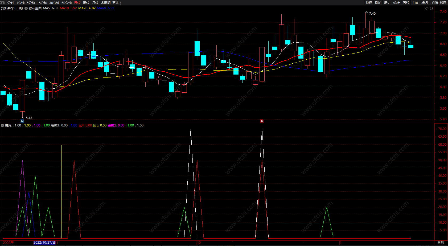
Task: Toggle 复权 price adjustment
Action: (x=369, y=3)
